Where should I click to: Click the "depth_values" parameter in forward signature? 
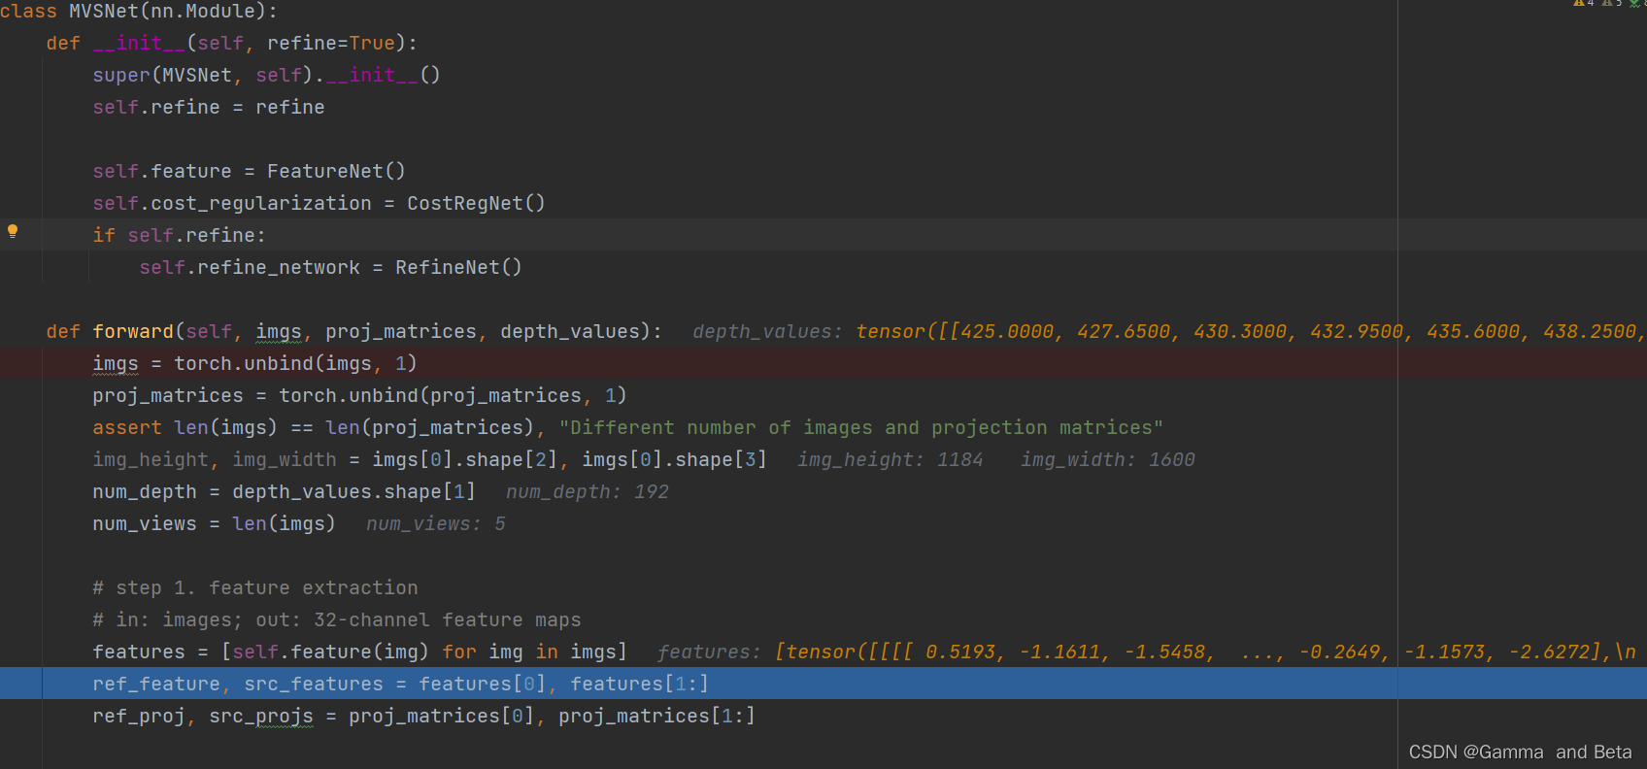[x=570, y=331]
